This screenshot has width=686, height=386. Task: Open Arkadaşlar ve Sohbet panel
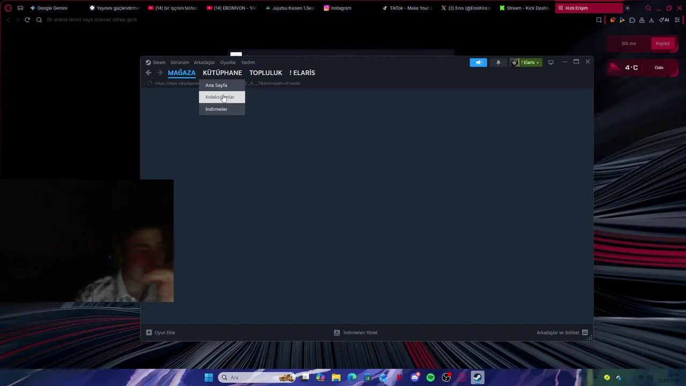tap(562, 332)
